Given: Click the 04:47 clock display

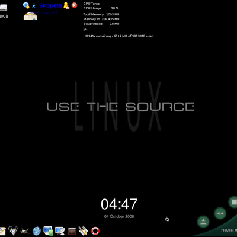Looking at the screenshot, I should [x=119, y=204].
